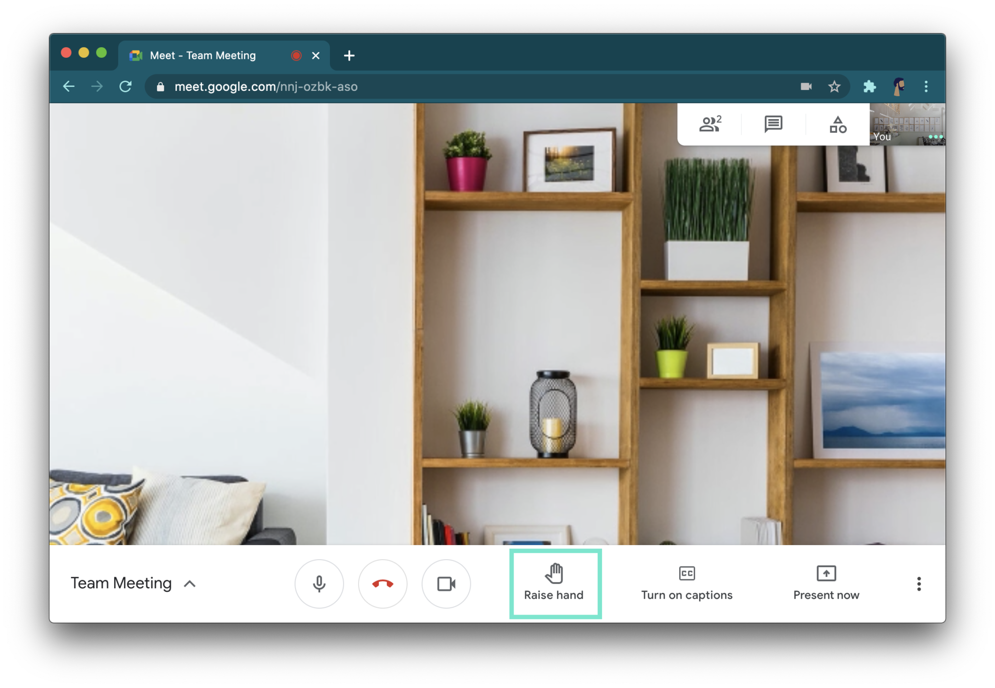Viewport: 995px width, 688px height.
Task: Expand meeting details via Team Meeting chevron
Action: [190, 584]
